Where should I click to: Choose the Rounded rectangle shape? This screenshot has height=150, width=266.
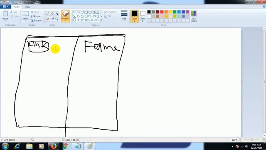click(x=90, y=12)
